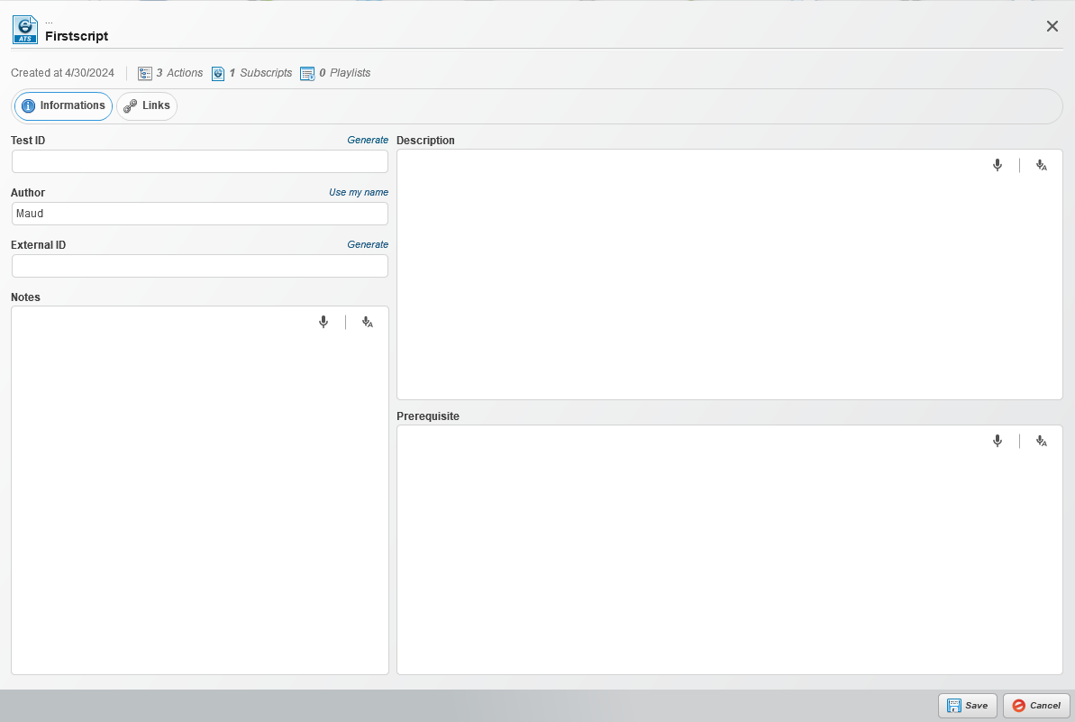Click the External ID label

(x=39, y=245)
